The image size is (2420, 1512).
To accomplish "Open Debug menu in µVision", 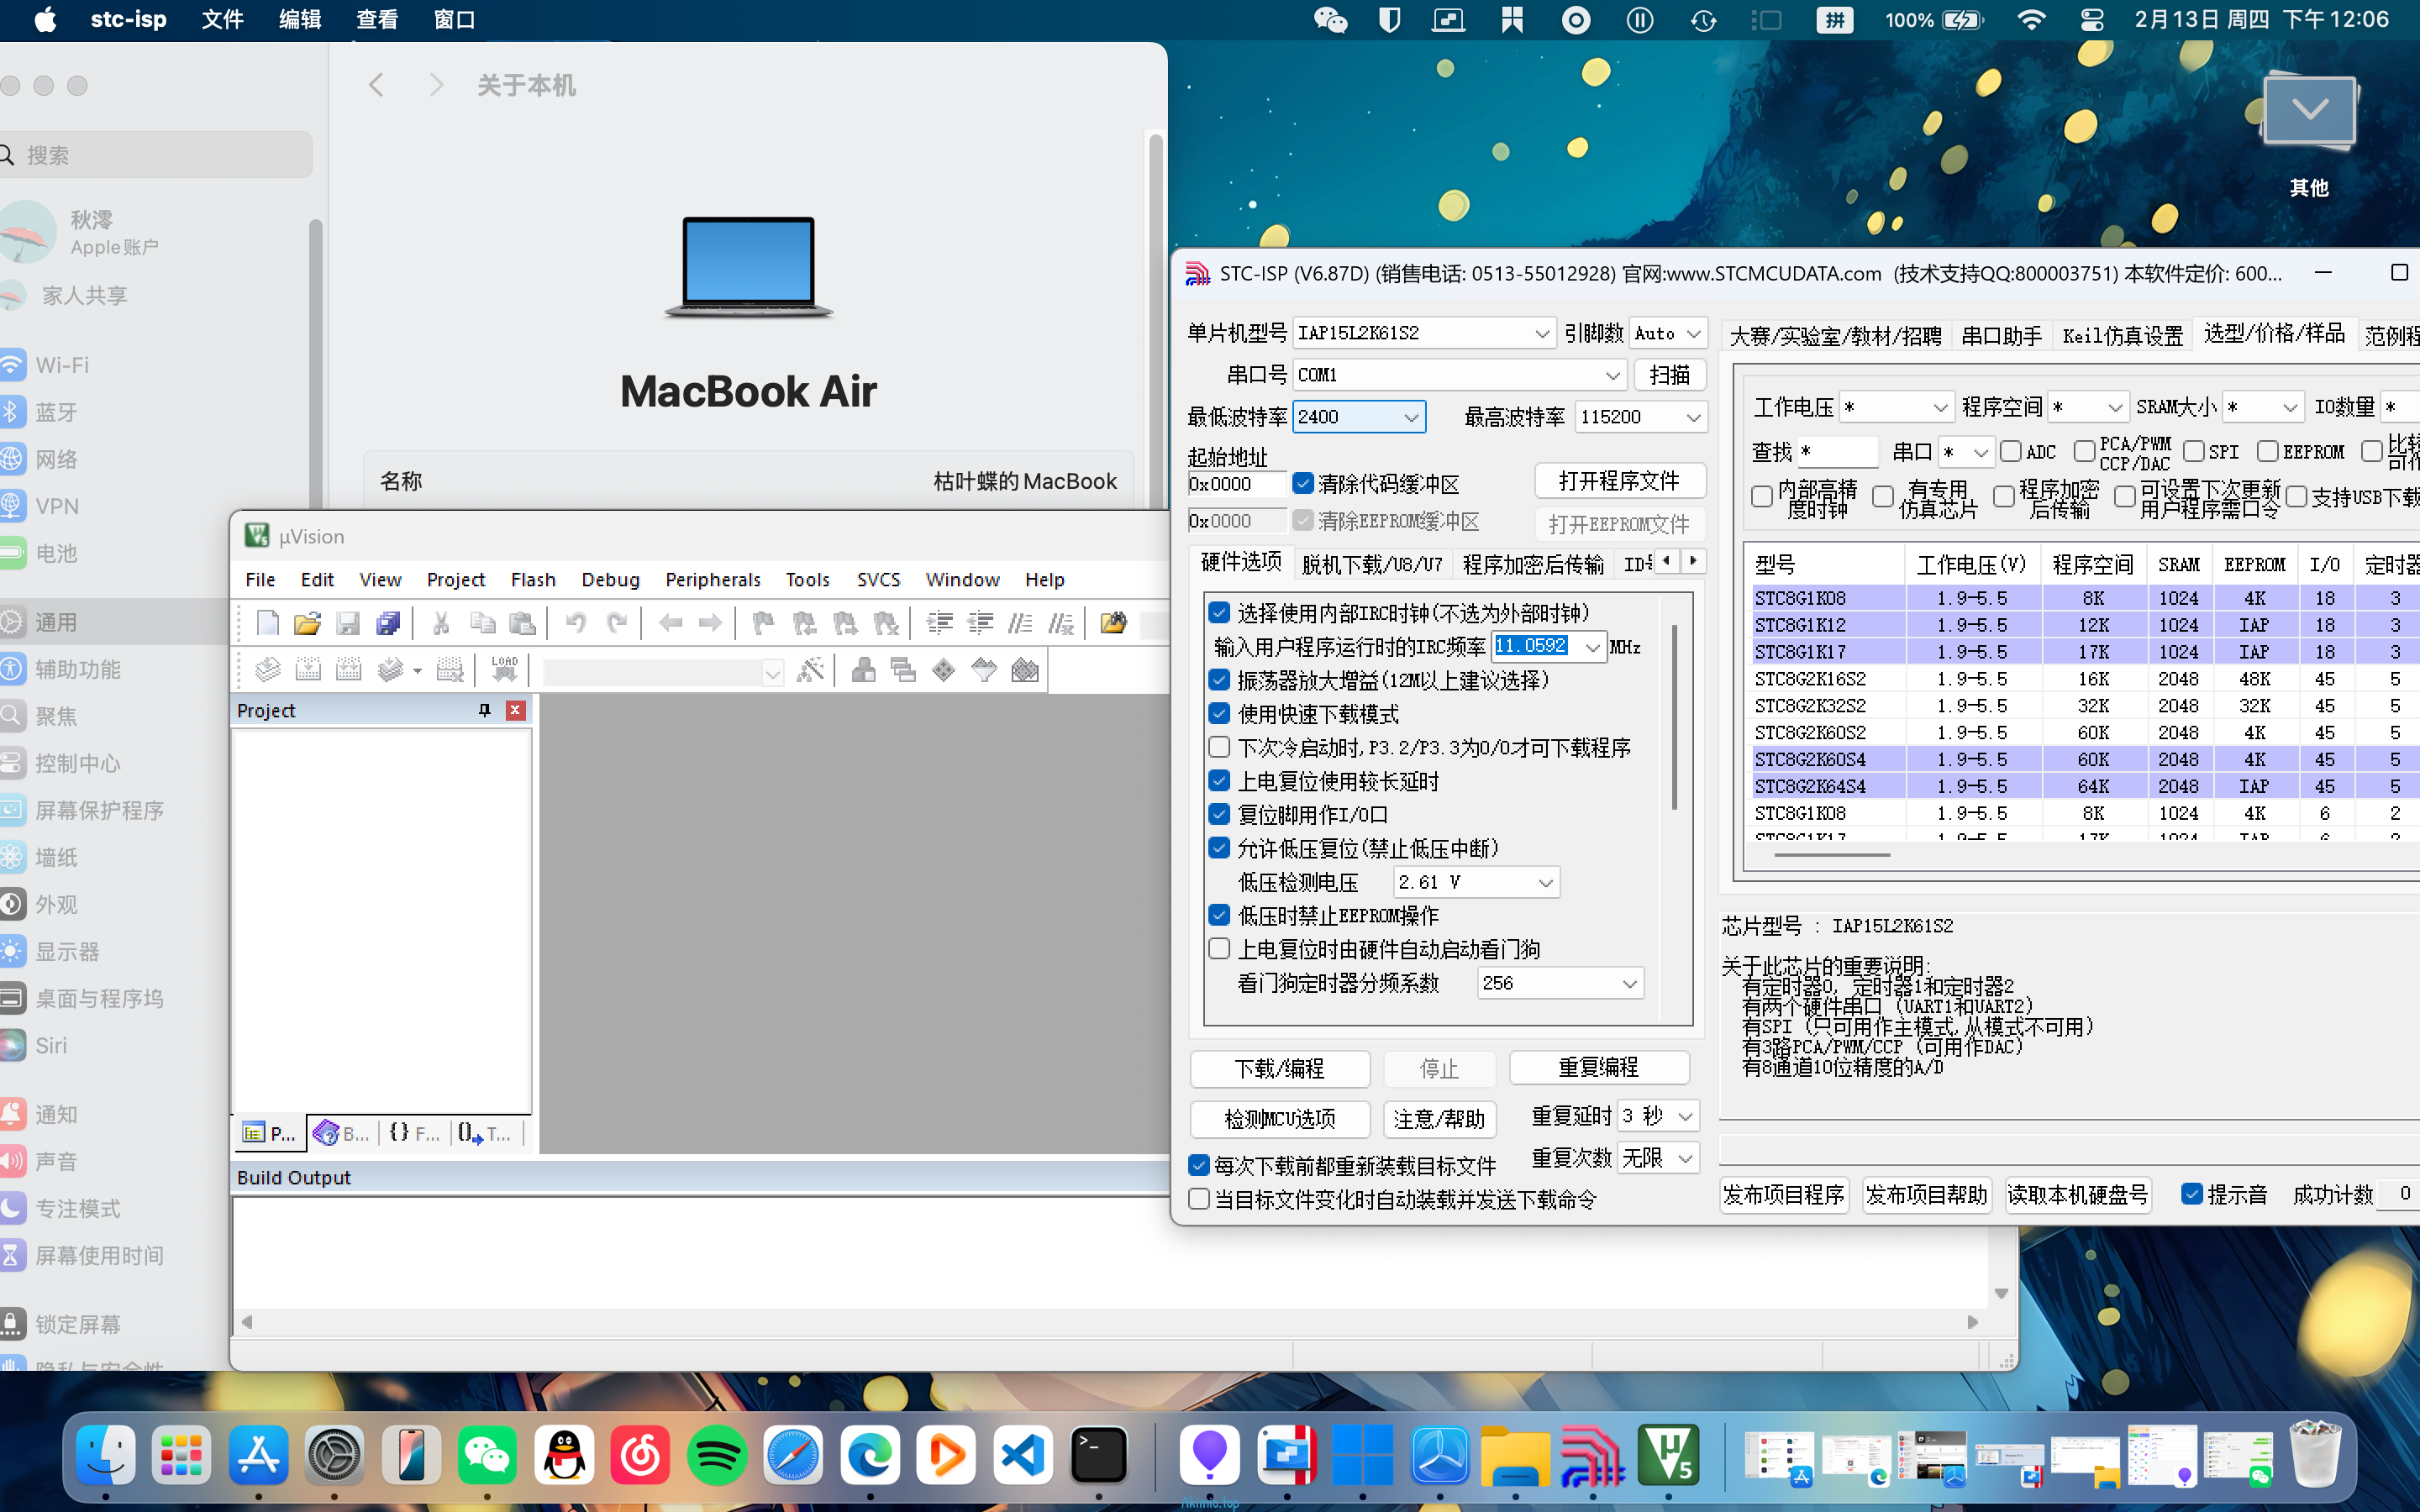I will click(610, 579).
